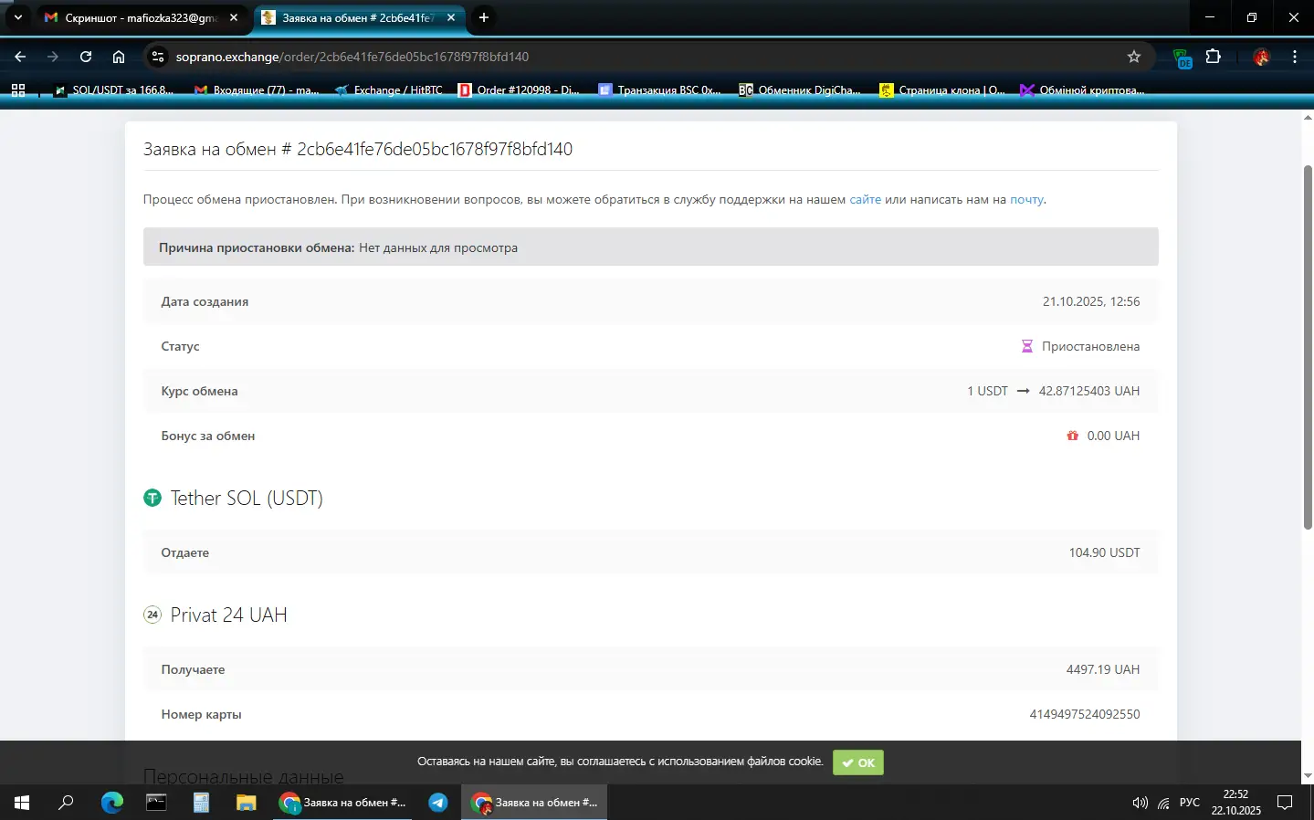Open the Chrome three-dot menu
Screen dimensions: 1314x820
click(x=1294, y=57)
